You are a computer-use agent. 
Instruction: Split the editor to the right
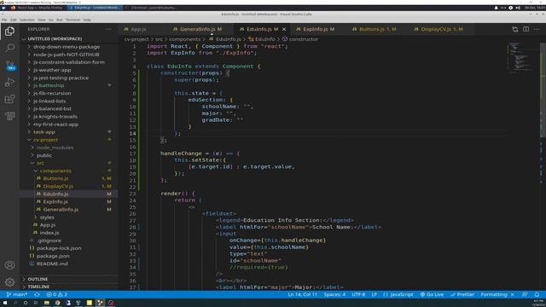pos(526,29)
